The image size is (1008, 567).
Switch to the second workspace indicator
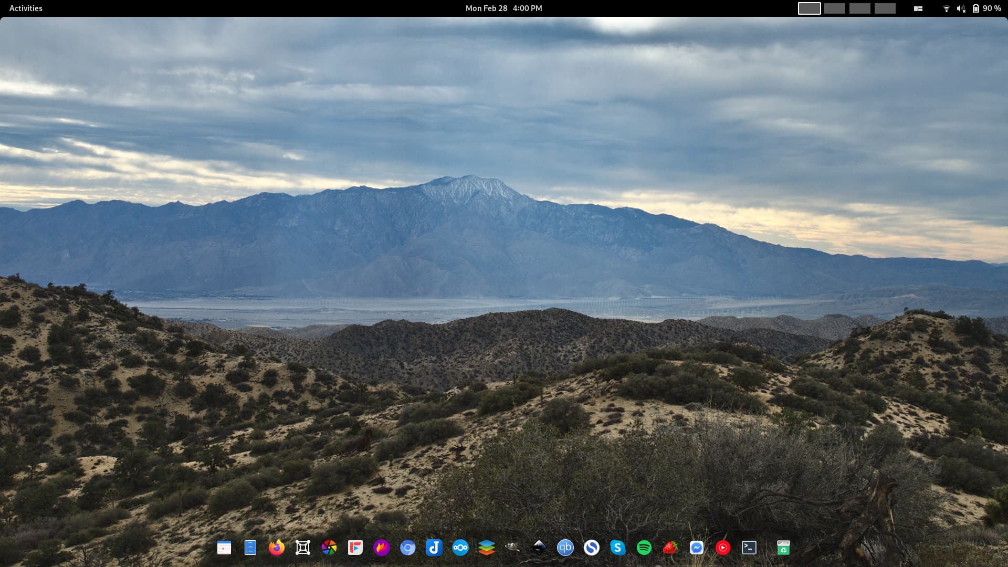coord(835,8)
